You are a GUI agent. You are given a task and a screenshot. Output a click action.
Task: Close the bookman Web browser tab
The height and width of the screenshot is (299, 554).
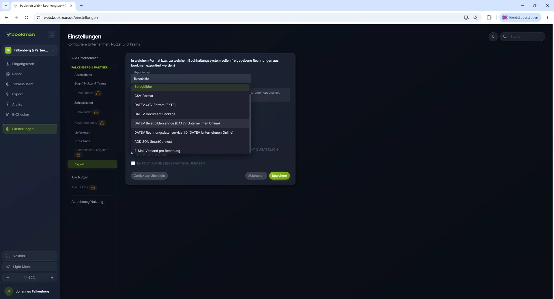71,5
